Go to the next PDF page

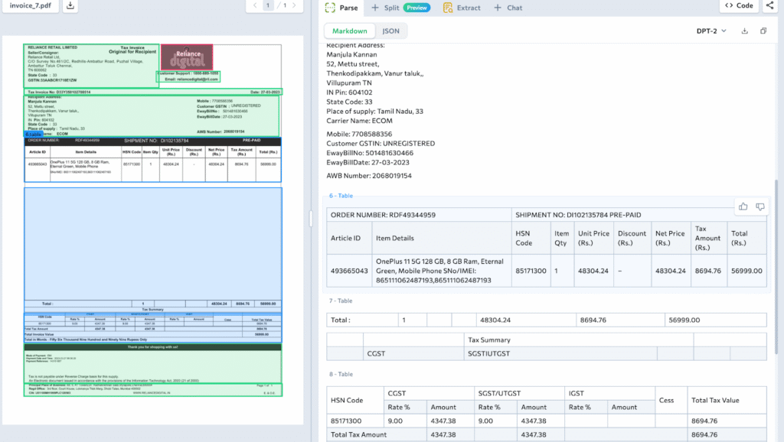296,6
